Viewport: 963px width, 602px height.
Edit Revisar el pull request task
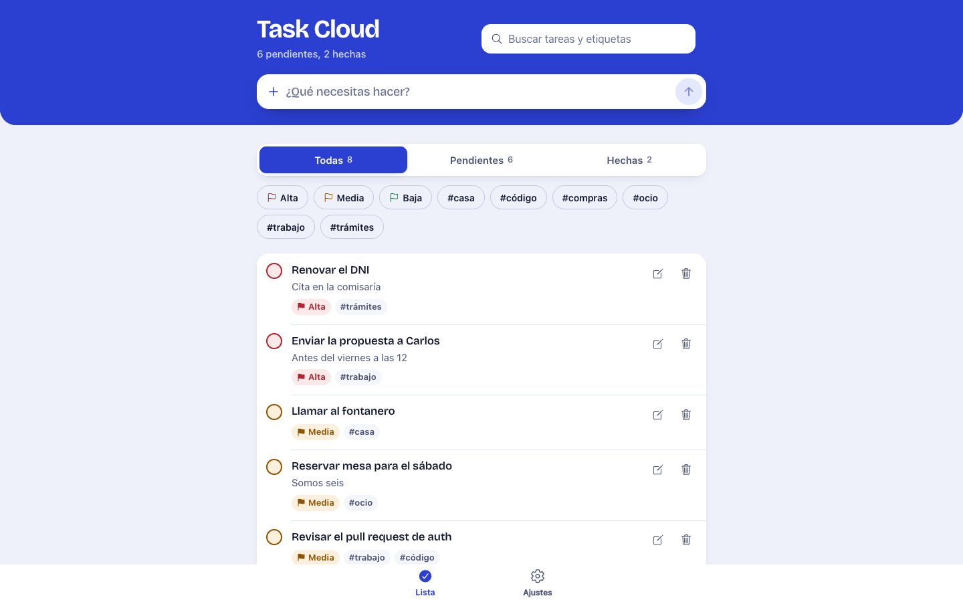coord(658,540)
